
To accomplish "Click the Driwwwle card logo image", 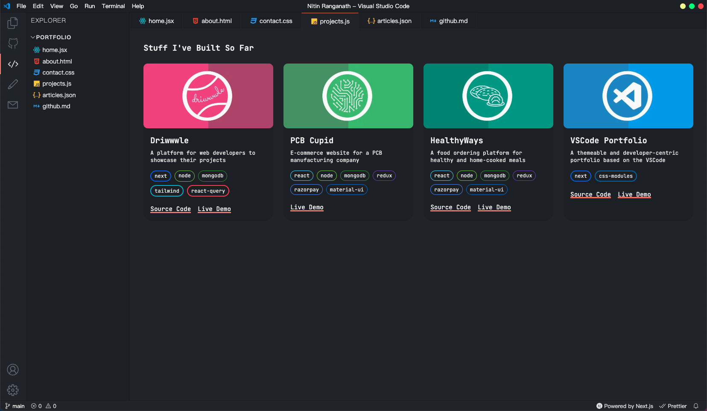I will (x=207, y=96).
